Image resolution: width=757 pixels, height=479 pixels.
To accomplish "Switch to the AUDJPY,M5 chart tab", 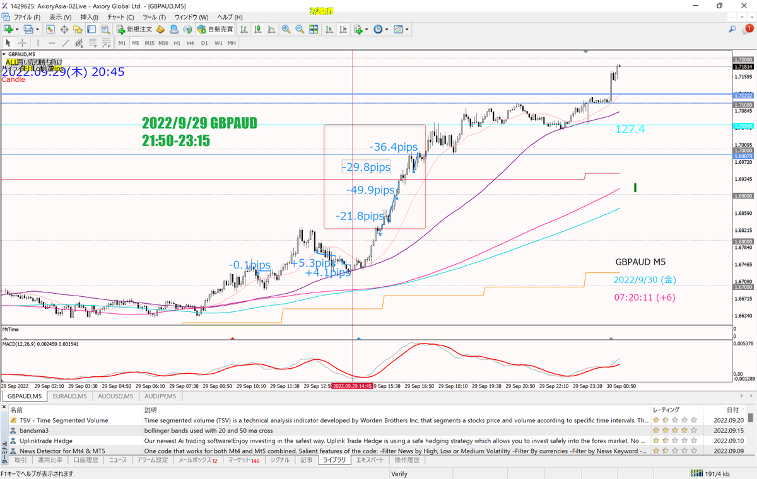I will (x=161, y=396).
